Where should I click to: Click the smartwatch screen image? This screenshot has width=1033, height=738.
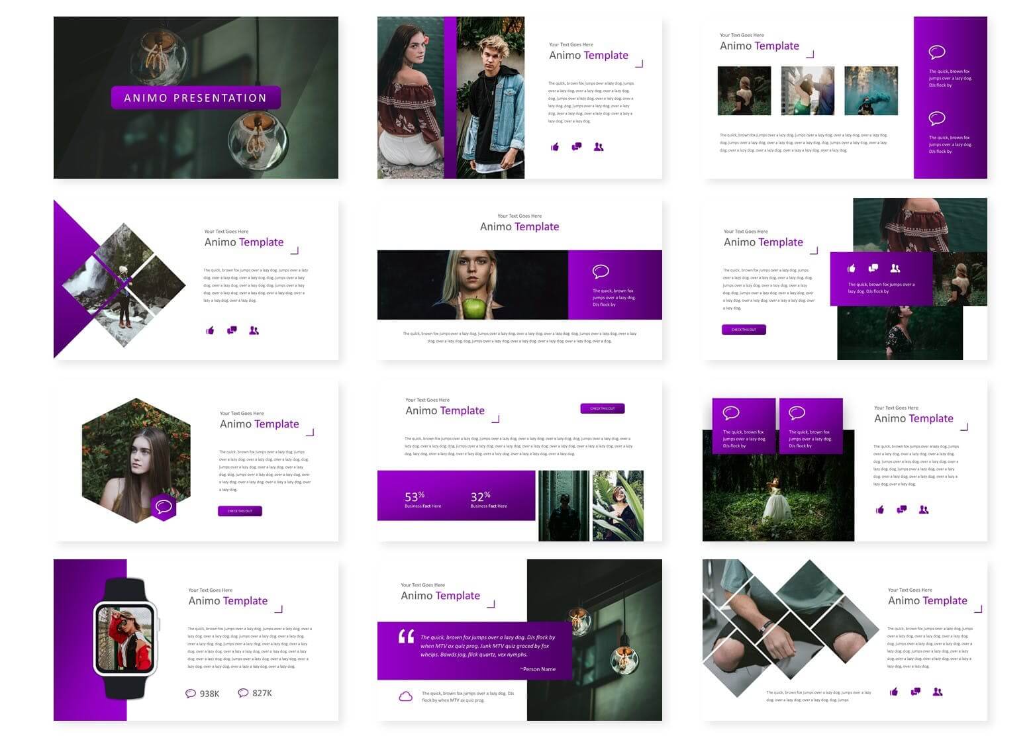125,639
